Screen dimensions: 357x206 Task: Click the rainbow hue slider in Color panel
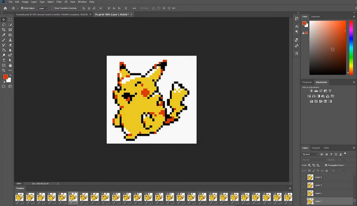point(351,47)
